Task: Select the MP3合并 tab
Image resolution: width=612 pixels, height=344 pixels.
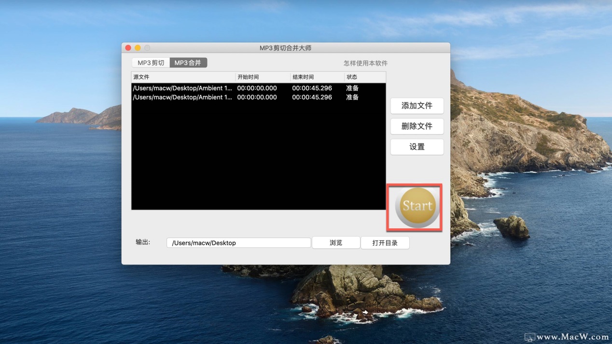Action: click(x=188, y=63)
